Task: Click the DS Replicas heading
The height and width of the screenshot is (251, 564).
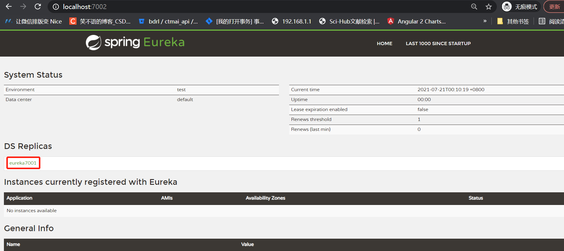Action: pos(28,146)
